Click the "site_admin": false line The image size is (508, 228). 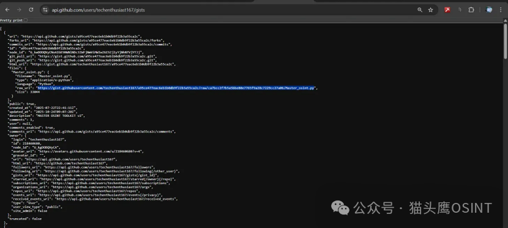click(x=29, y=211)
